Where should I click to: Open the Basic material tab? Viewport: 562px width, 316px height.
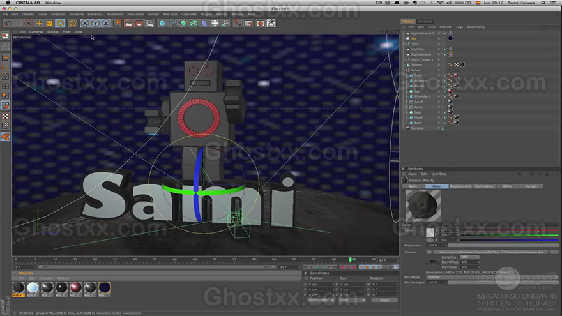413,186
